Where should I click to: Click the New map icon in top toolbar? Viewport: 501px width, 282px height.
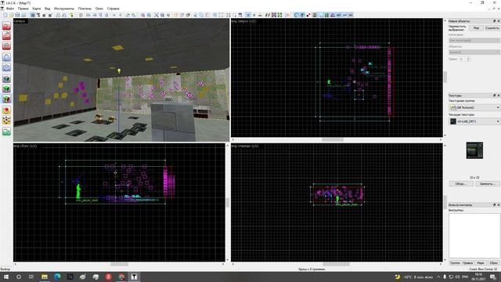pos(5,15)
